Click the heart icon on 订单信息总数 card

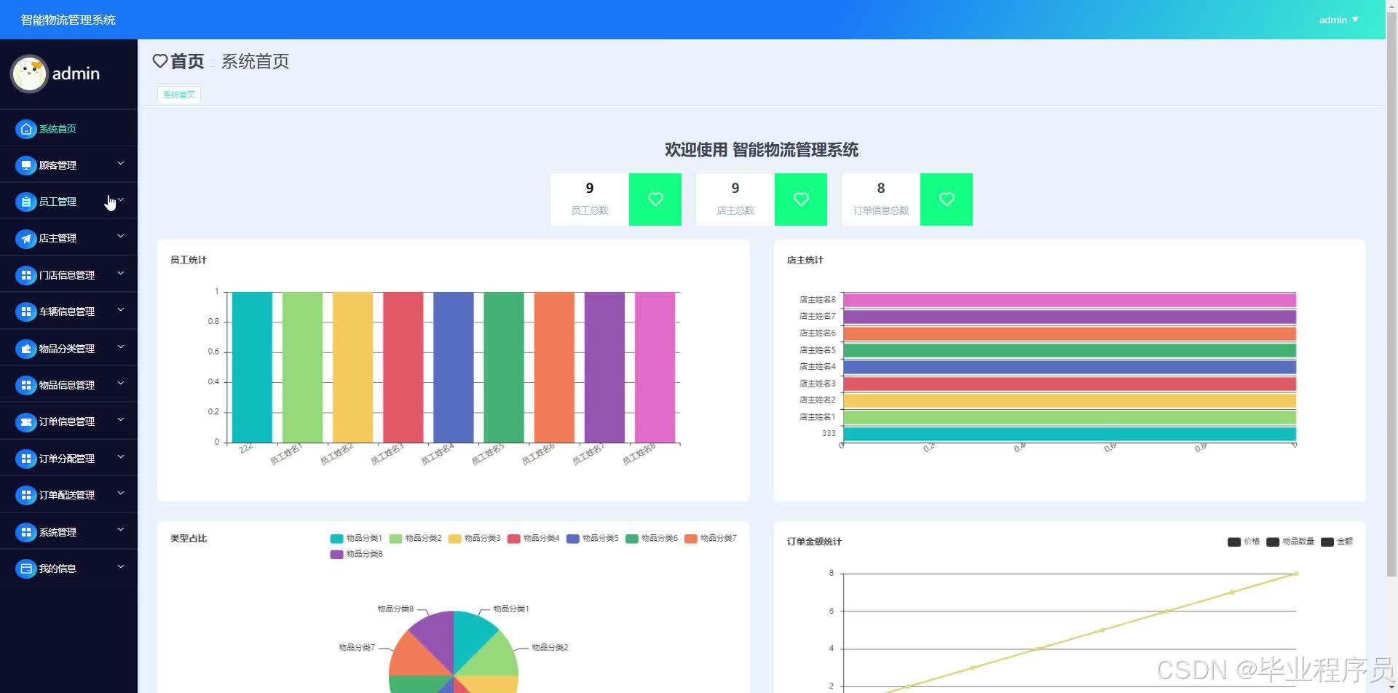947,199
